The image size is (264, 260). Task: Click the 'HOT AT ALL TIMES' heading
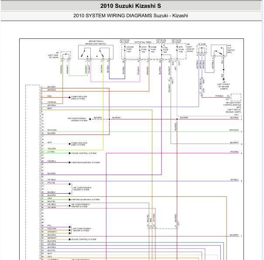tap(143, 42)
